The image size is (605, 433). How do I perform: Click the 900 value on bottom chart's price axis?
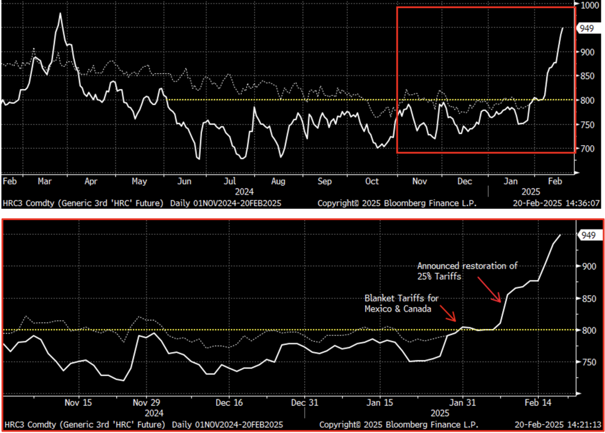click(588, 267)
